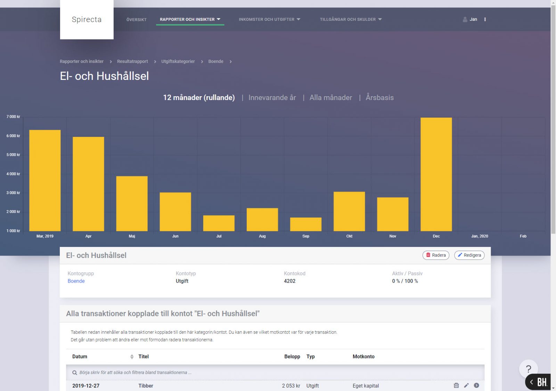Sort transactions by Datum column

(x=132, y=357)
